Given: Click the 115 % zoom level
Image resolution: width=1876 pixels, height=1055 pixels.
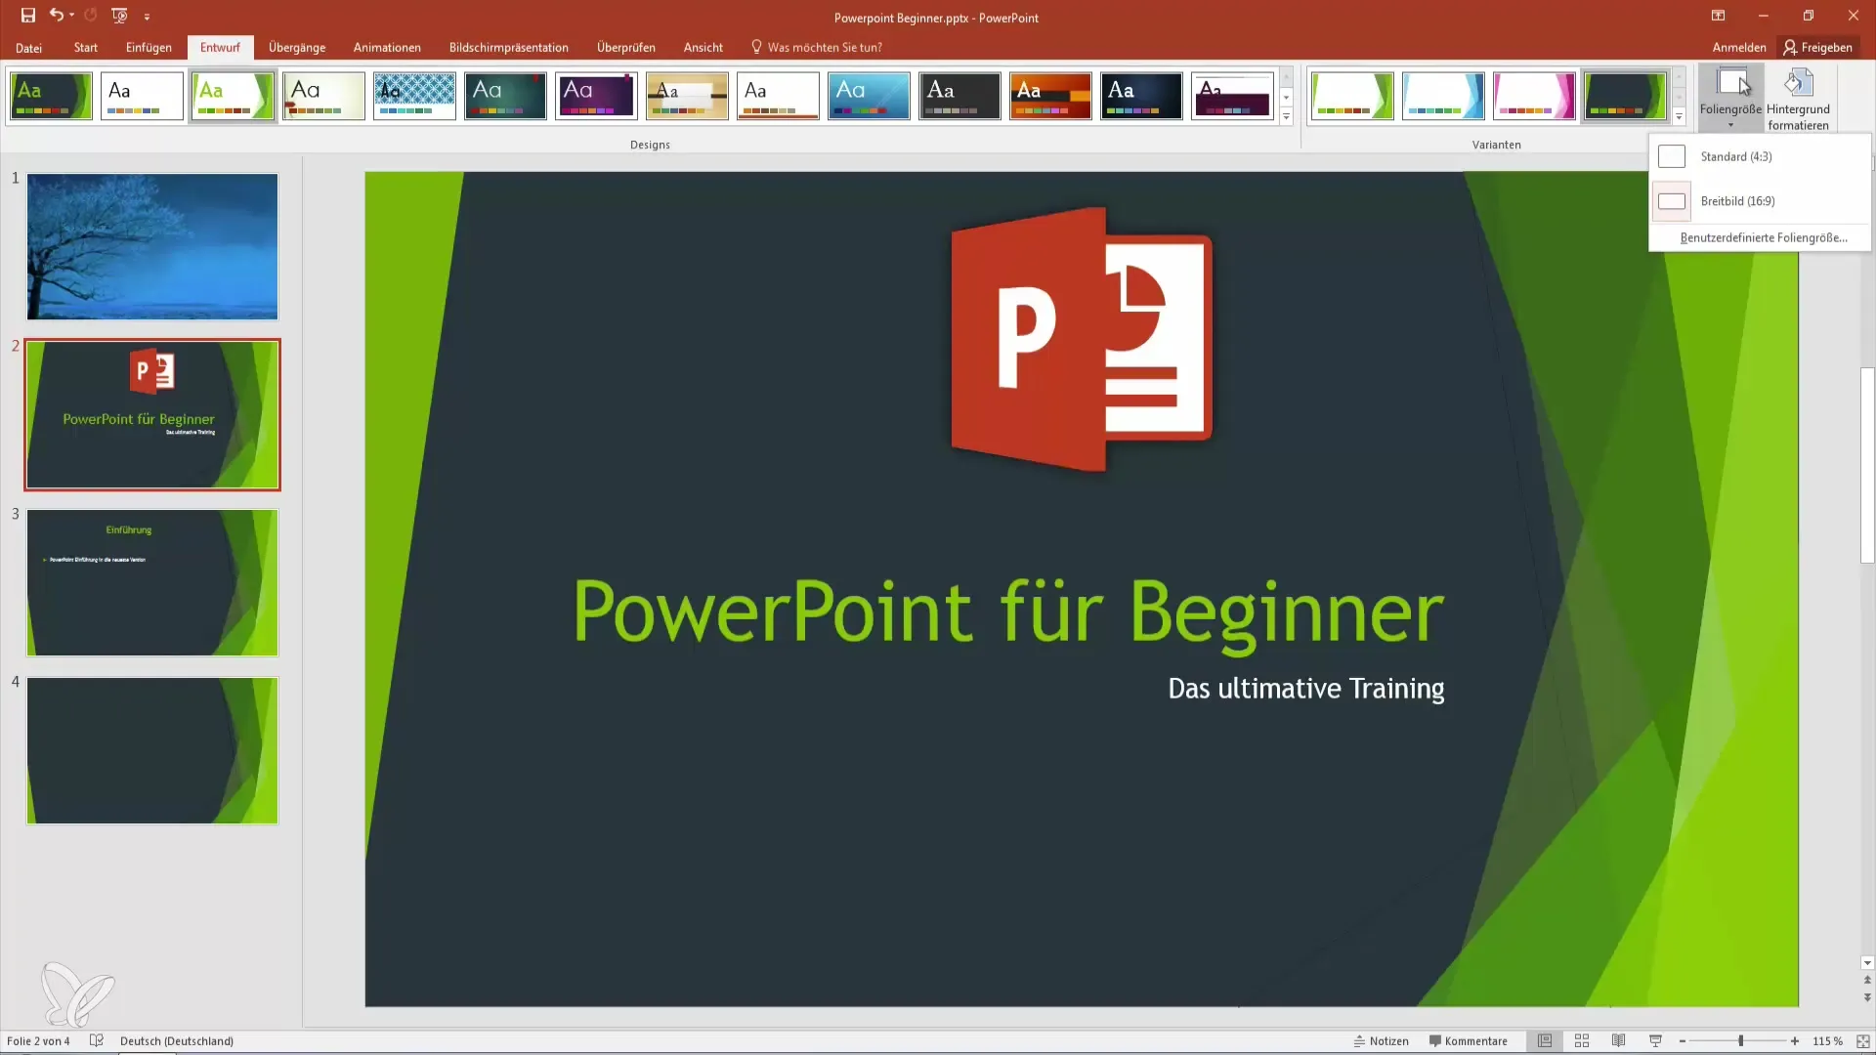Looking at the screenshot, I should click(1827, 1041).
